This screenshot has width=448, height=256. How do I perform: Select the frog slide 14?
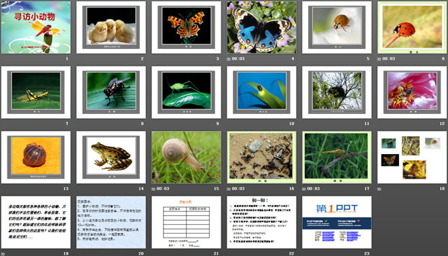pyautogui.click(x=111, y=157)
